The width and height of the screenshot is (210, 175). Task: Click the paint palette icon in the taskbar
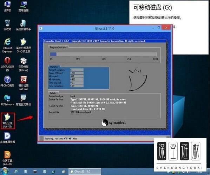coord(63,171)
